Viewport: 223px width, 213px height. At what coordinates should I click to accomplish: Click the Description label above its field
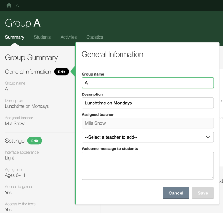click(92, 95)
